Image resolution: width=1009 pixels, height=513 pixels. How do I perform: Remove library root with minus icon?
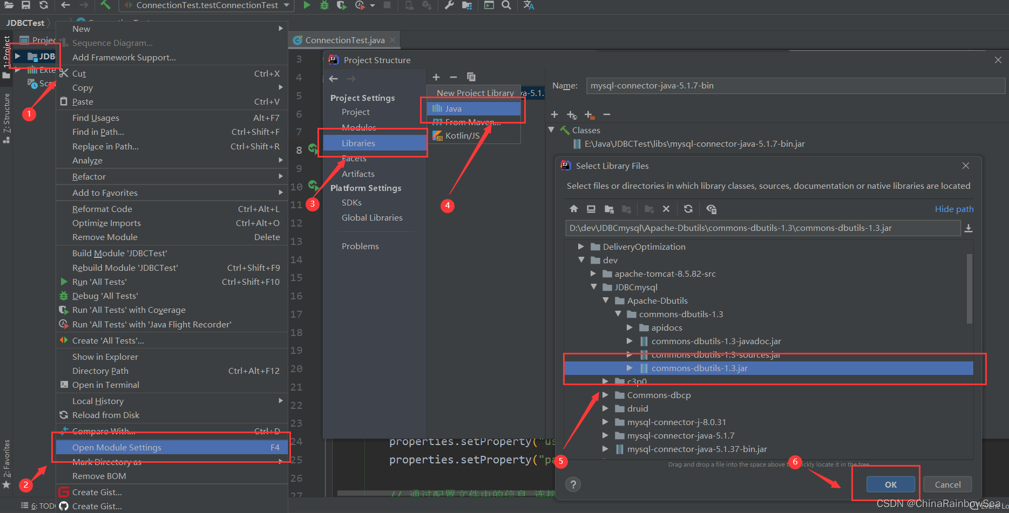tap(606, 114)
